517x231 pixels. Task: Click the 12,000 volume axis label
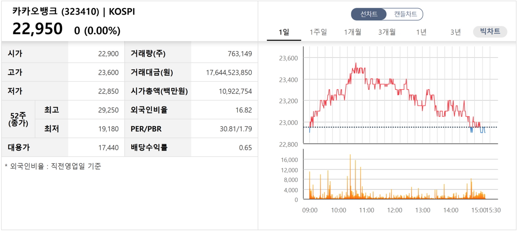[289, 170]
